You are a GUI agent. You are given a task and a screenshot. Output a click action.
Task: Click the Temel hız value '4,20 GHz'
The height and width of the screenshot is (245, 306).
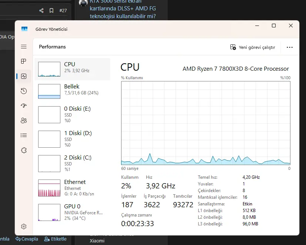point(251,177)
